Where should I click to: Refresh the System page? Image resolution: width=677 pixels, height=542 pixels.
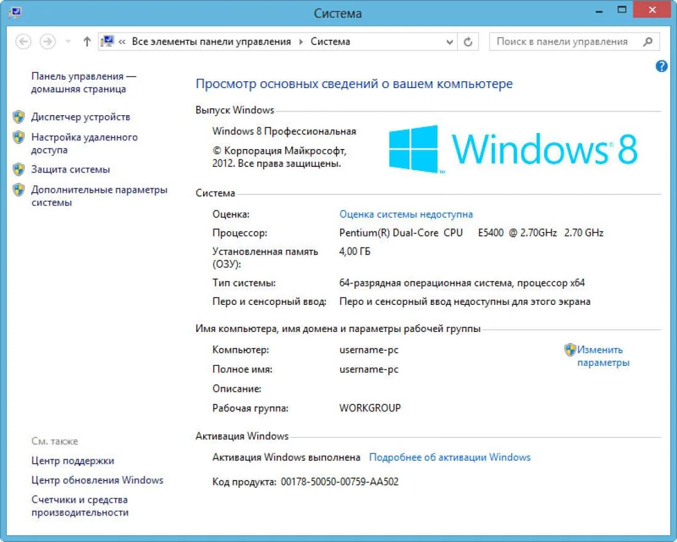coord(468,42)
